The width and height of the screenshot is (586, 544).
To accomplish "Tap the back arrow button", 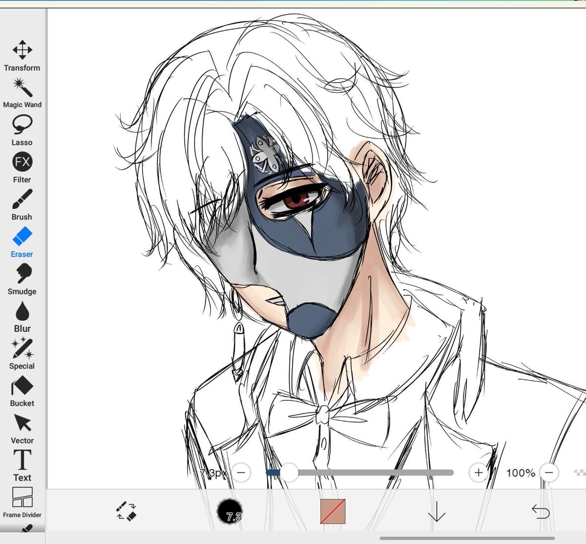I will [541, 511].
